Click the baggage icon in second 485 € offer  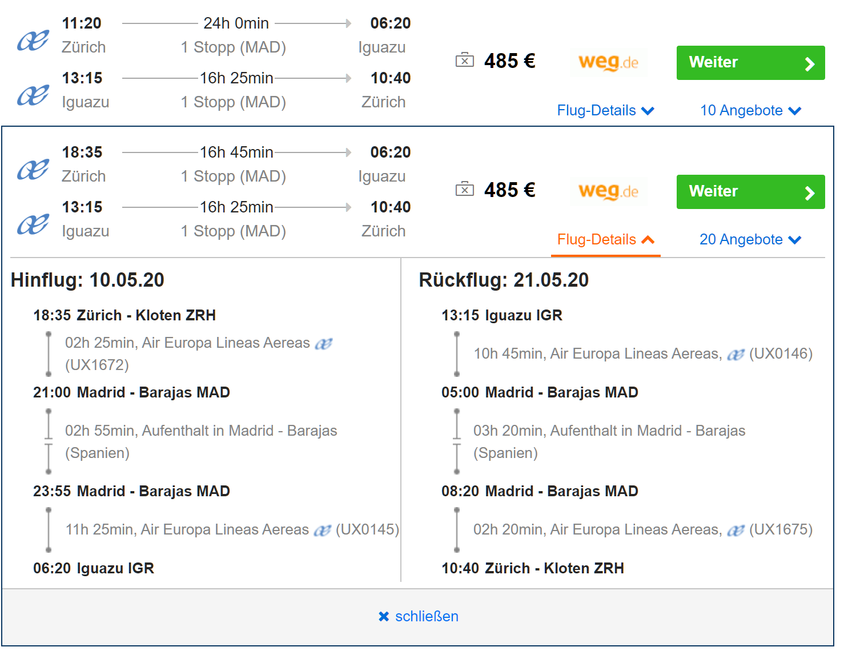pos(464,190)
